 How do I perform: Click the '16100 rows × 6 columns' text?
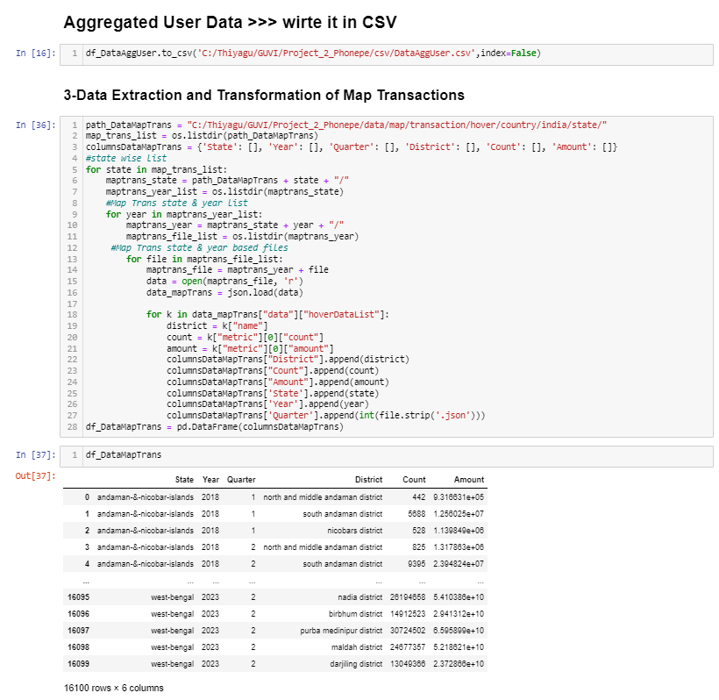click(115, 688)
